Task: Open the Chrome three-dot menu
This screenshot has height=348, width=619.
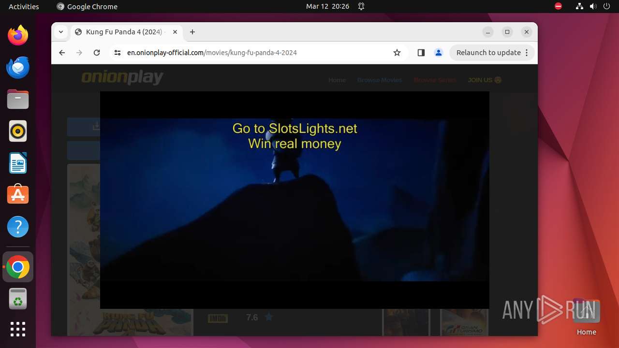Action: point(527,53)
